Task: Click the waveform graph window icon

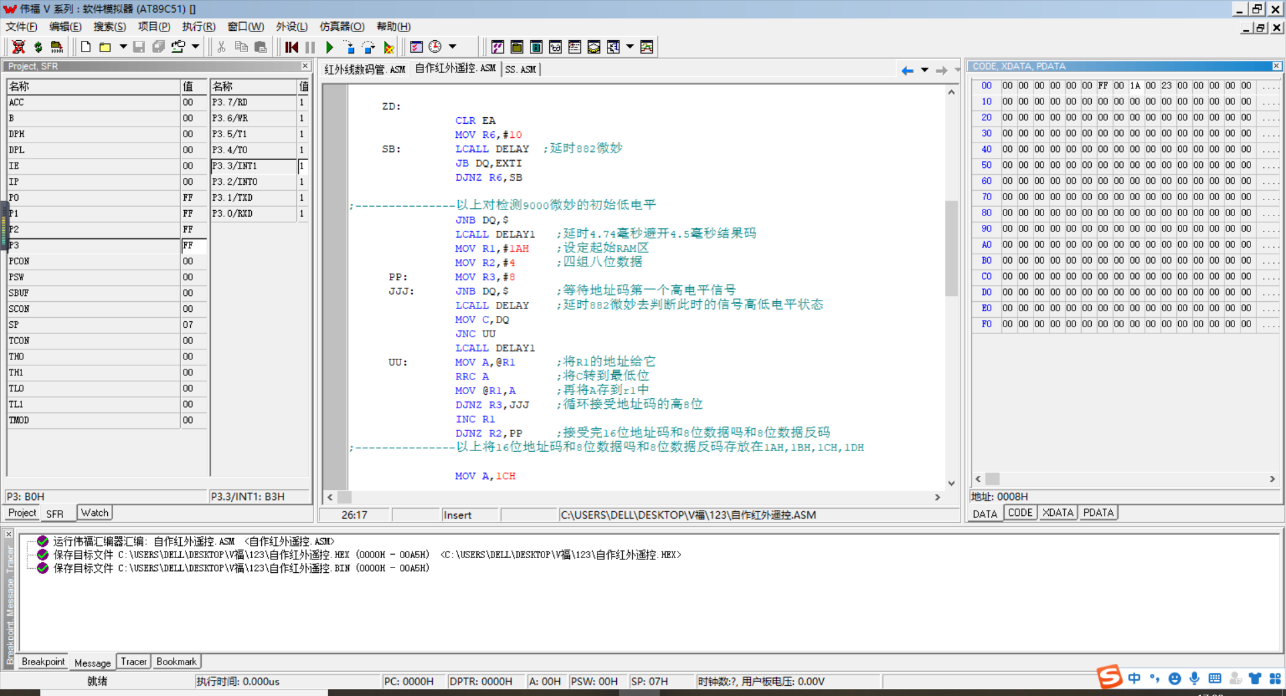Action: pos(646,47)
